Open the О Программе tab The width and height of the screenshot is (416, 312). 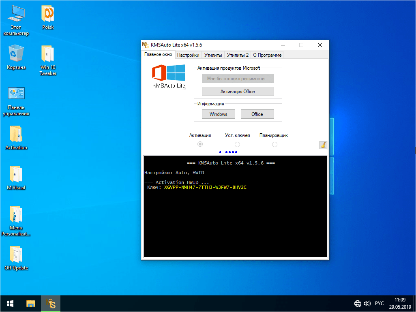coord(267,55)
